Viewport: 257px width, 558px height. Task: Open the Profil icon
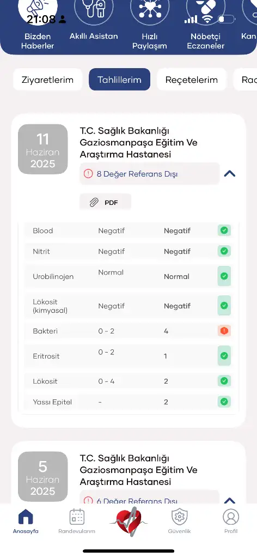tap(231, 517)
